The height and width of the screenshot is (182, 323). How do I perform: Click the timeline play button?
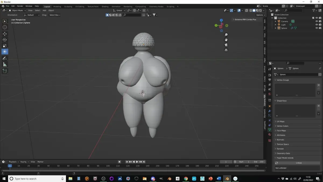(137, 162)
